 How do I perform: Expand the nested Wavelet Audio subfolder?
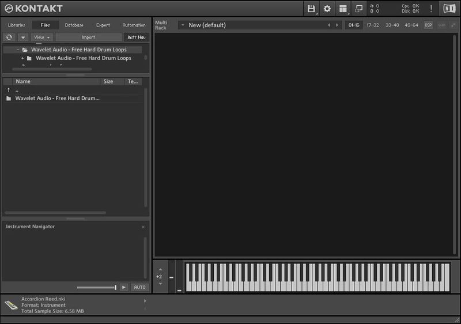click(x=22, y=58)
